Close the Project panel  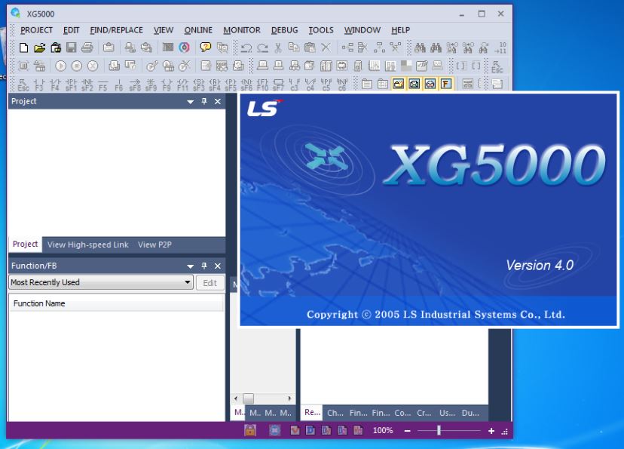pyautogui.click(x=218, y=102)
